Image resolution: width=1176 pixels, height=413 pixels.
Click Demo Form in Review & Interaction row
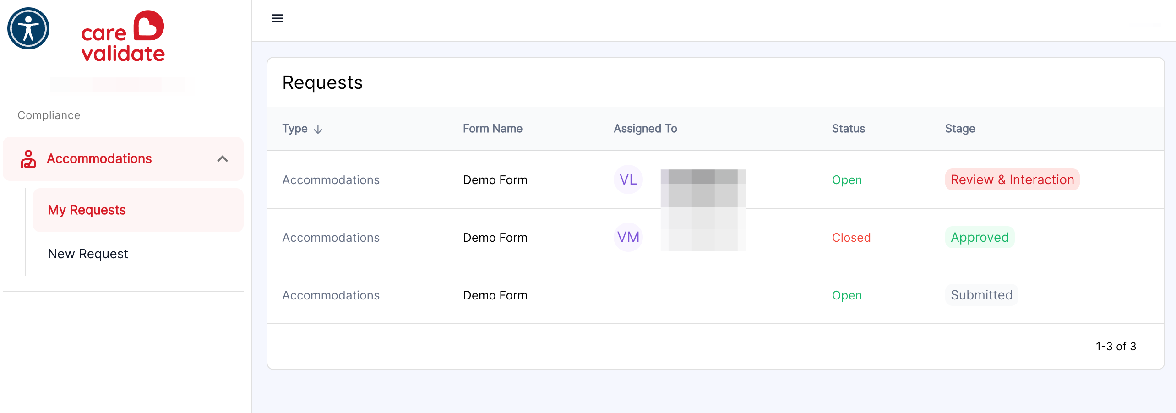[495, 180]
